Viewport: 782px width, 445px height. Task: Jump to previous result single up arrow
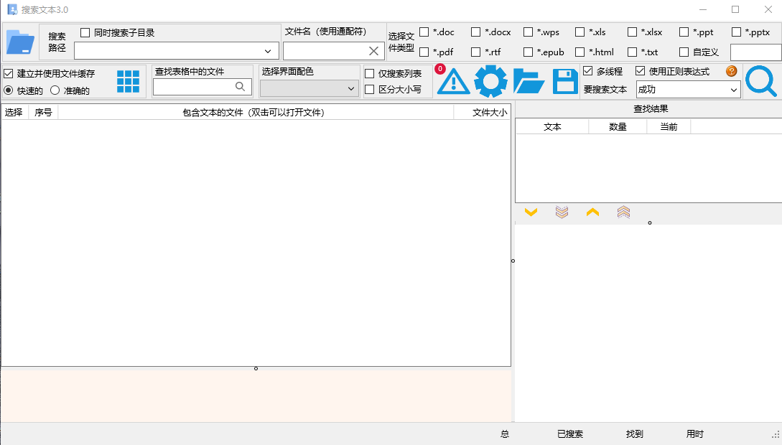(592, 212)
